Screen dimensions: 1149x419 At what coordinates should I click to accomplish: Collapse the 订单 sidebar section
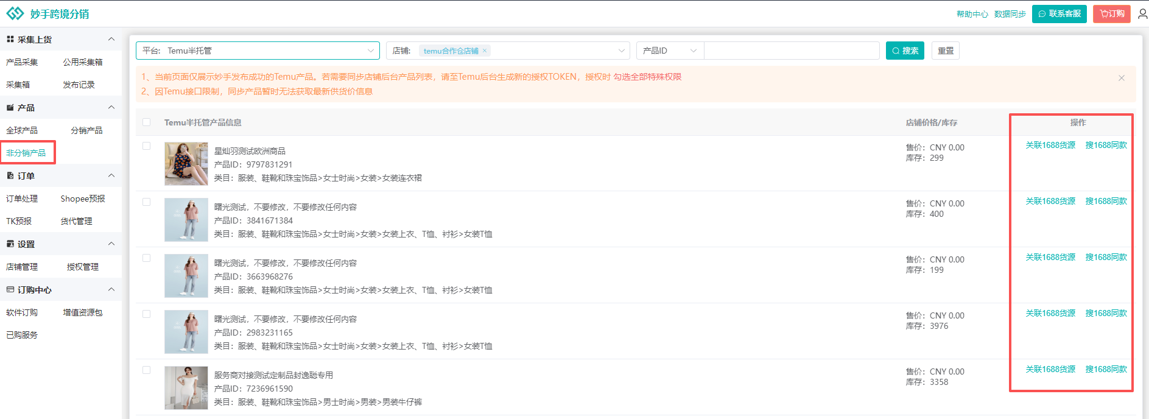[111, 176]
